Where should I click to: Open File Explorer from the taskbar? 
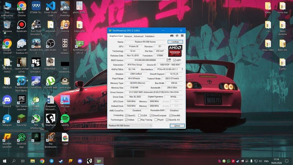(33, 161)
